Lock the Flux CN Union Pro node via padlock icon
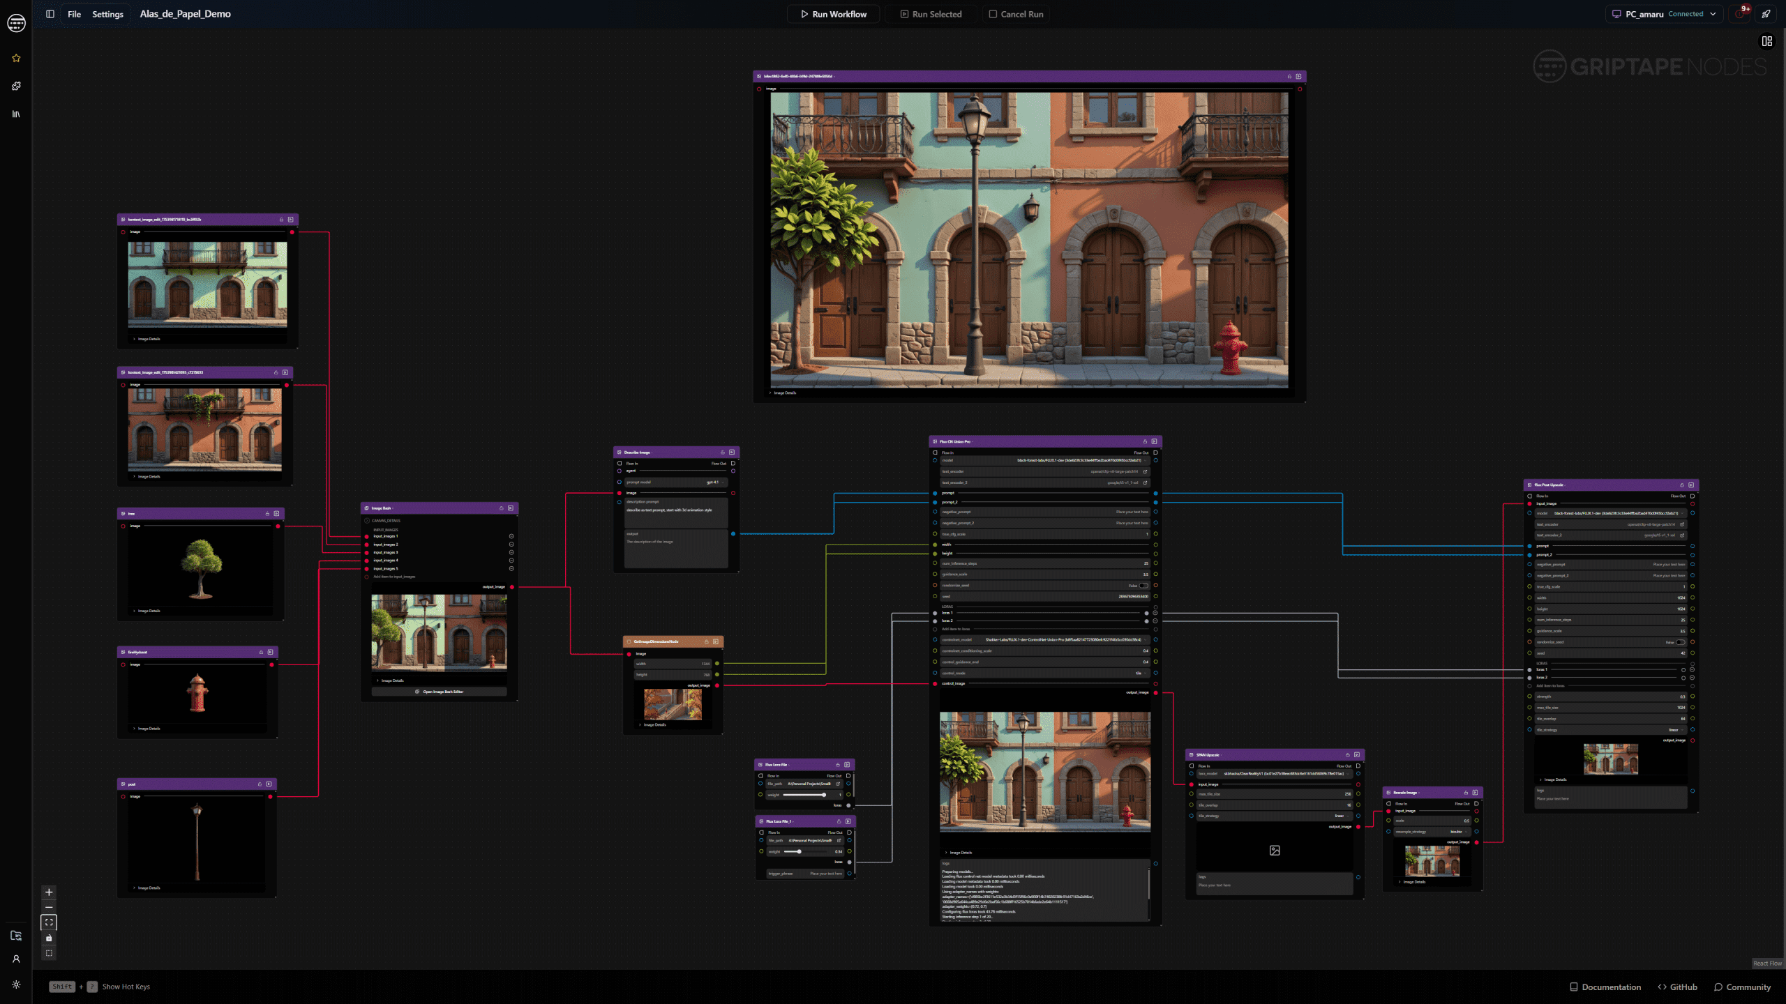 click(x=1145, y=441)
